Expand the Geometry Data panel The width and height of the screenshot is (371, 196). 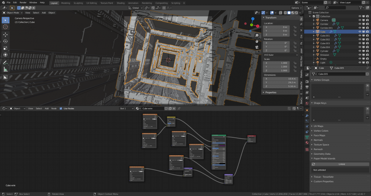coord(322,154)
